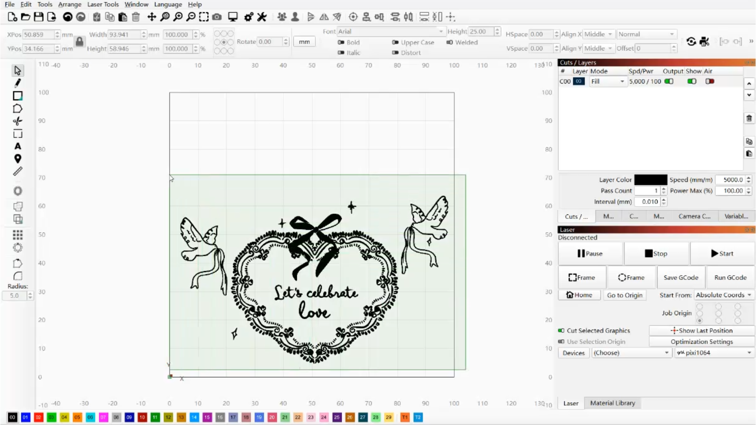Viewport: 756px width, 425px height.
Task: Select the Ellipse drawing tool
Action: click(x=17, y=191)
